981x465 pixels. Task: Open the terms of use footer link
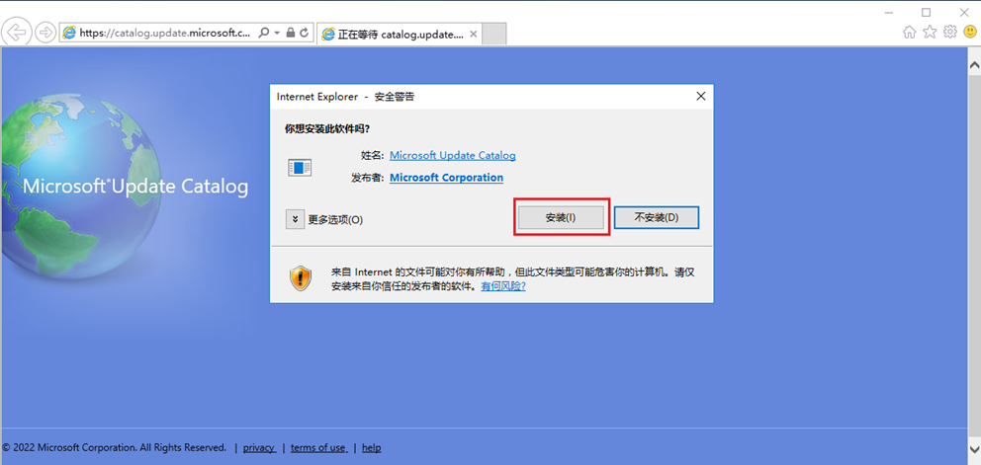318,447
